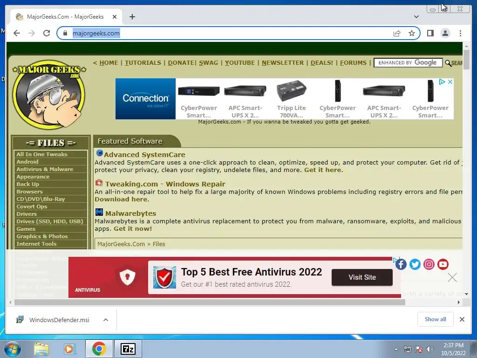Screen dimensions: 477x358
Task: Open the Facebook social icon
Action: [401, 264]
